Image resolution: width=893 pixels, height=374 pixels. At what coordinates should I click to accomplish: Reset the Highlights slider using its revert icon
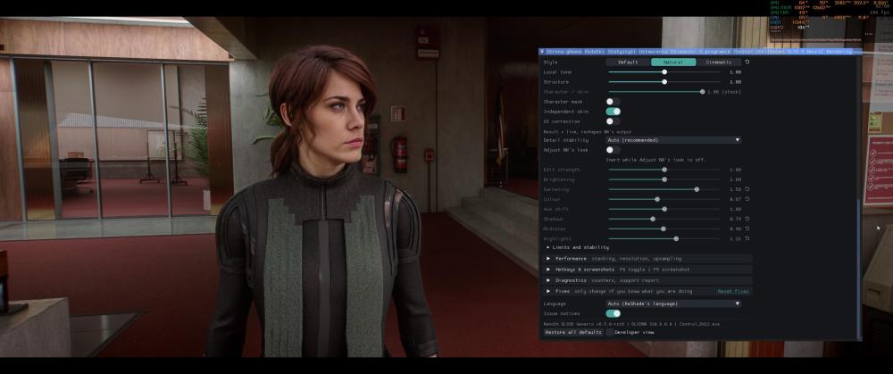(x=747, y=238)
